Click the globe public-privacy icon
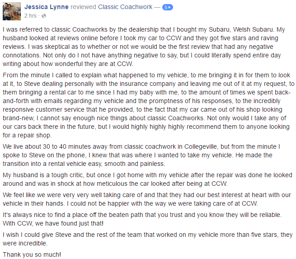Viewport: 296px width, 259px height. 44,16
